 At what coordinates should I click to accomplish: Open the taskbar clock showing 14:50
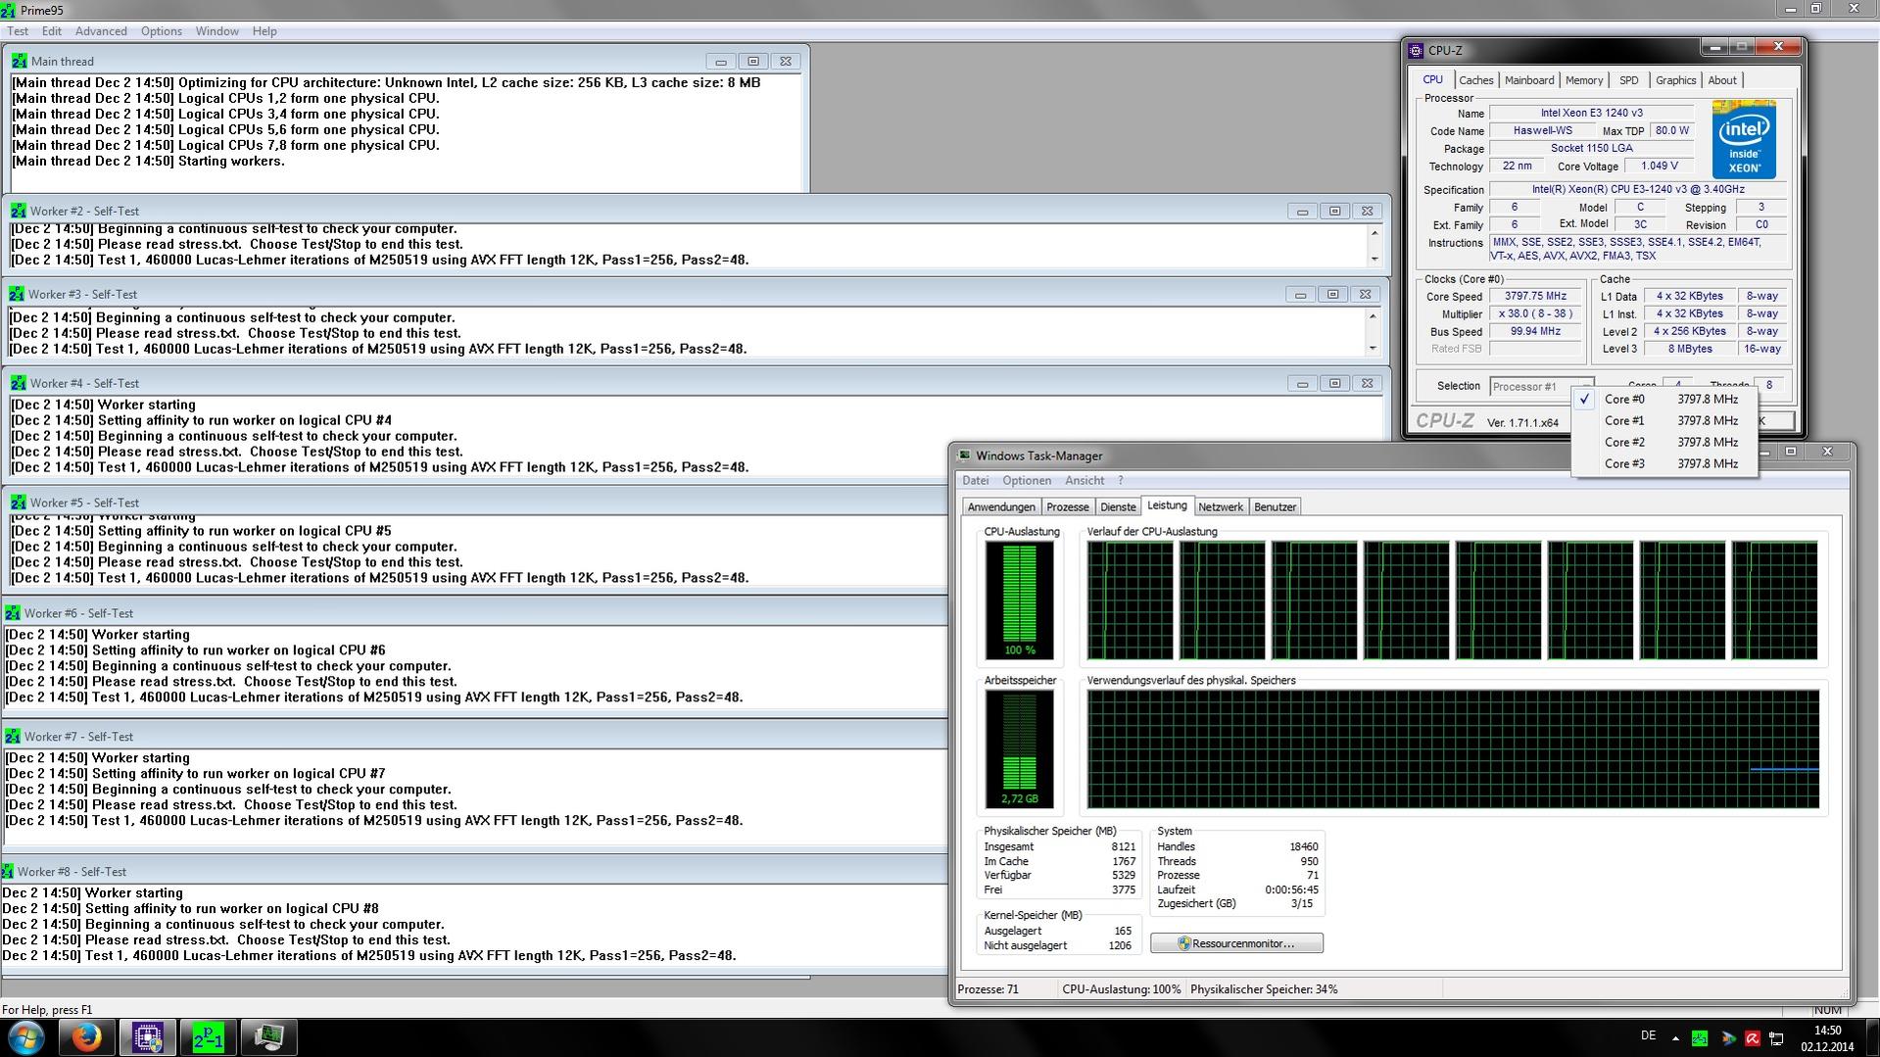click(1827, 1038)
